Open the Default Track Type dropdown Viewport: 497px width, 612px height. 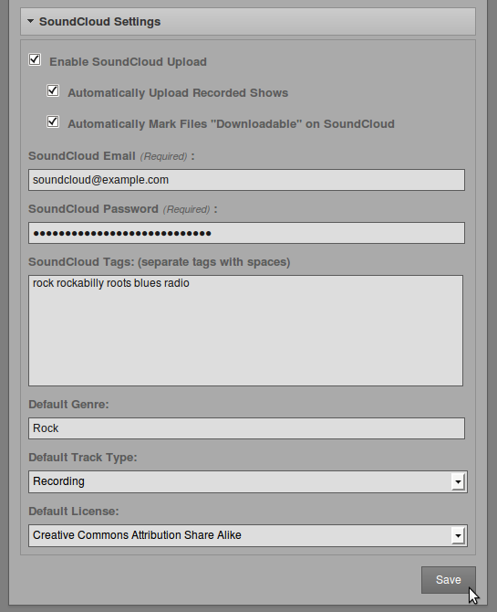pyautogui.click(x=248, y=481)
